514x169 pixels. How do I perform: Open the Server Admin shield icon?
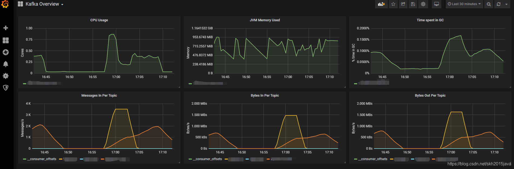tap(5, 88)
